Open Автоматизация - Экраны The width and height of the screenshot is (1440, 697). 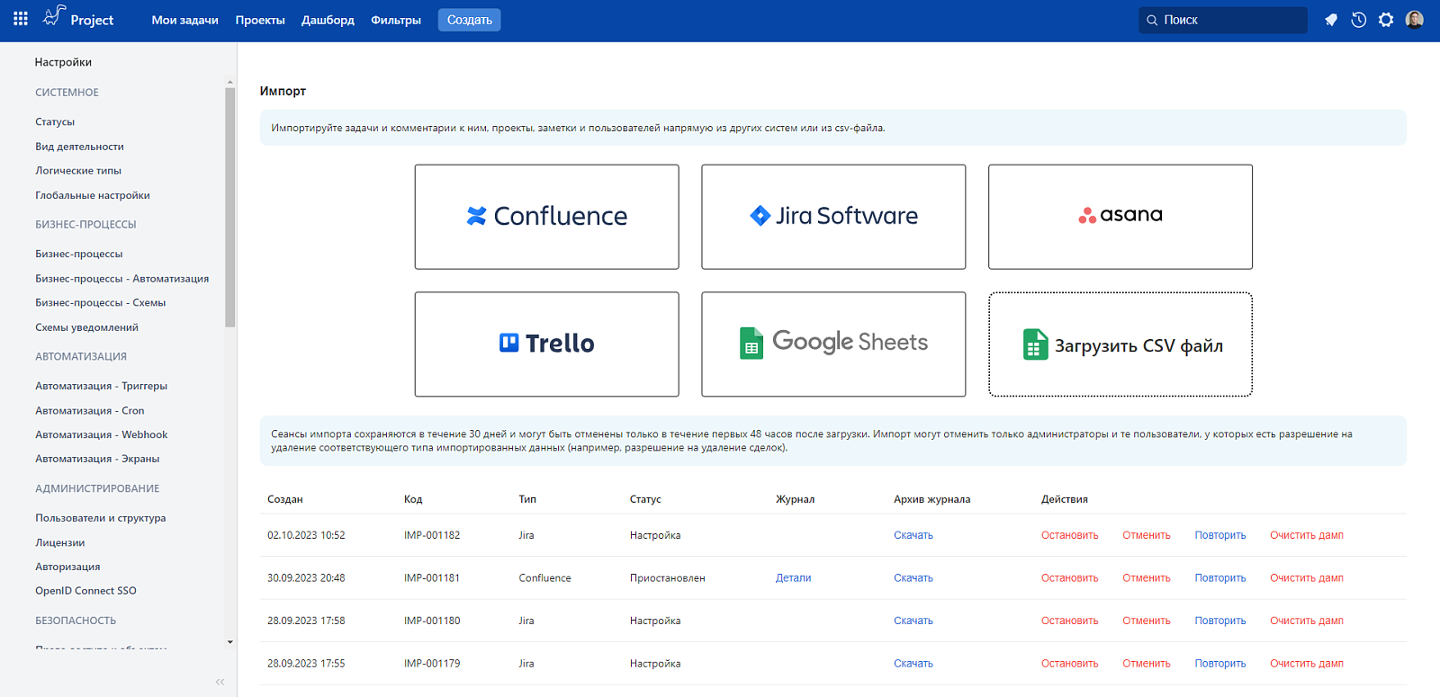coord(97,459)
